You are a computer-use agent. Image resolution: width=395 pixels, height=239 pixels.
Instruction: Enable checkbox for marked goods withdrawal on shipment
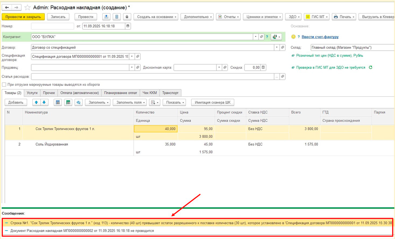pyautogui.click(x=4, y=85)
